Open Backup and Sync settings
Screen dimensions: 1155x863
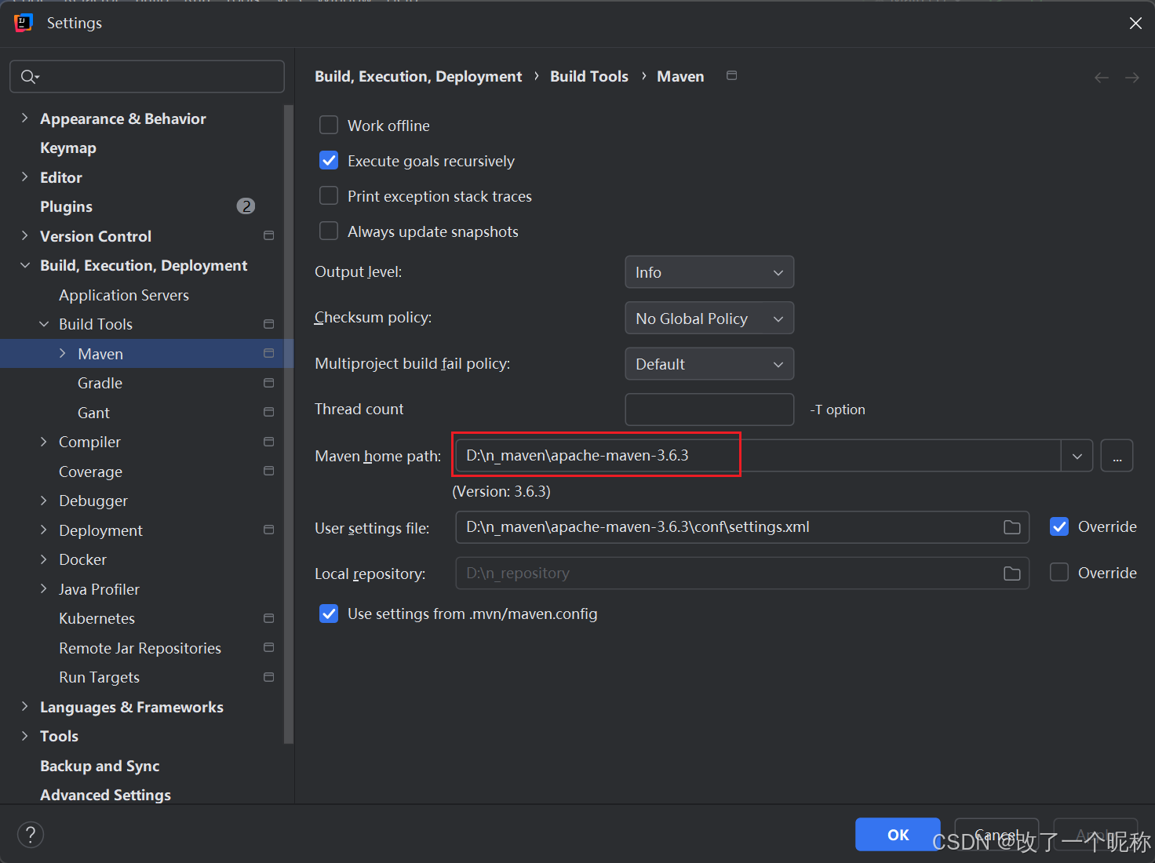pos(100,766)
